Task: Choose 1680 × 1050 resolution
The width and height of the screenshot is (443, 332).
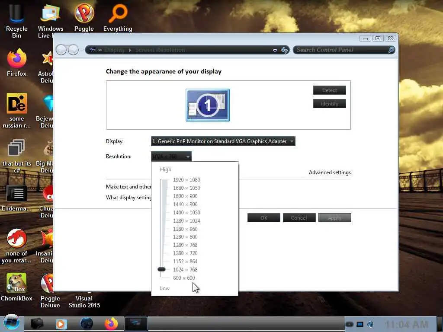Action: coord(186,188)
